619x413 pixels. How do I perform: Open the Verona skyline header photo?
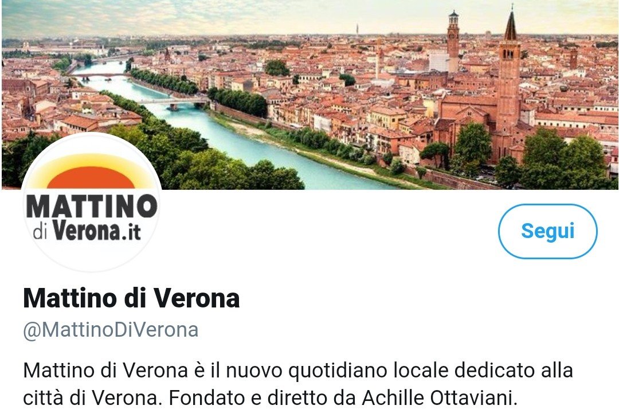(x=309, y=95)
